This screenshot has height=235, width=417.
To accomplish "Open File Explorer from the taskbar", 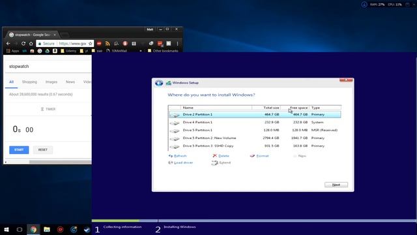I will (x=47, y=229).
